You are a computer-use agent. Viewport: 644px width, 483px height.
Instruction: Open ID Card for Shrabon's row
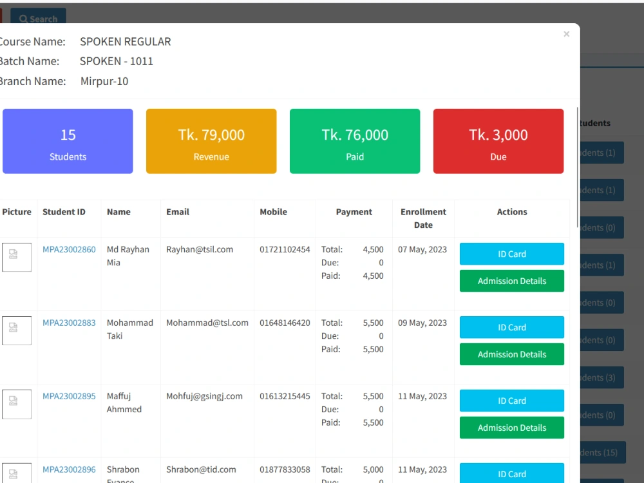tap(512, 473)
